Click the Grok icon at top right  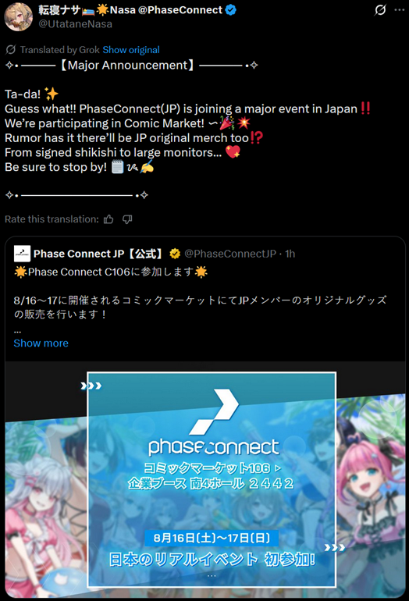[x=380, y=10]
